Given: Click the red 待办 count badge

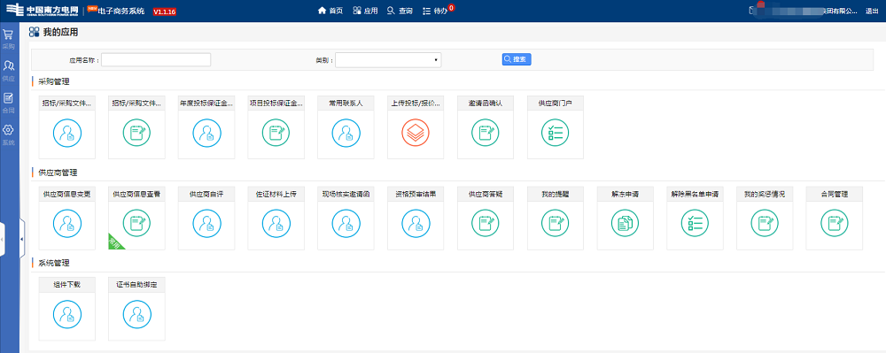Looking at the screenshot, I should pos(452,7).
